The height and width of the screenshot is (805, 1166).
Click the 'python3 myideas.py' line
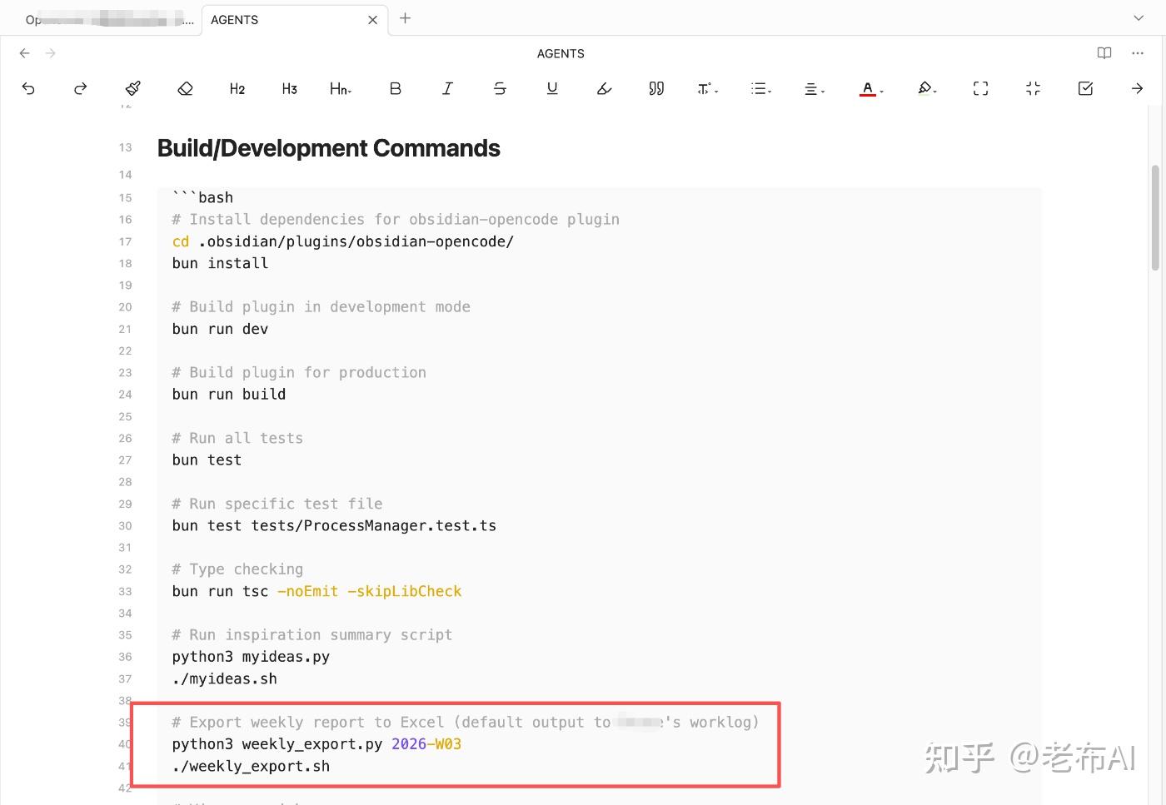251,657
